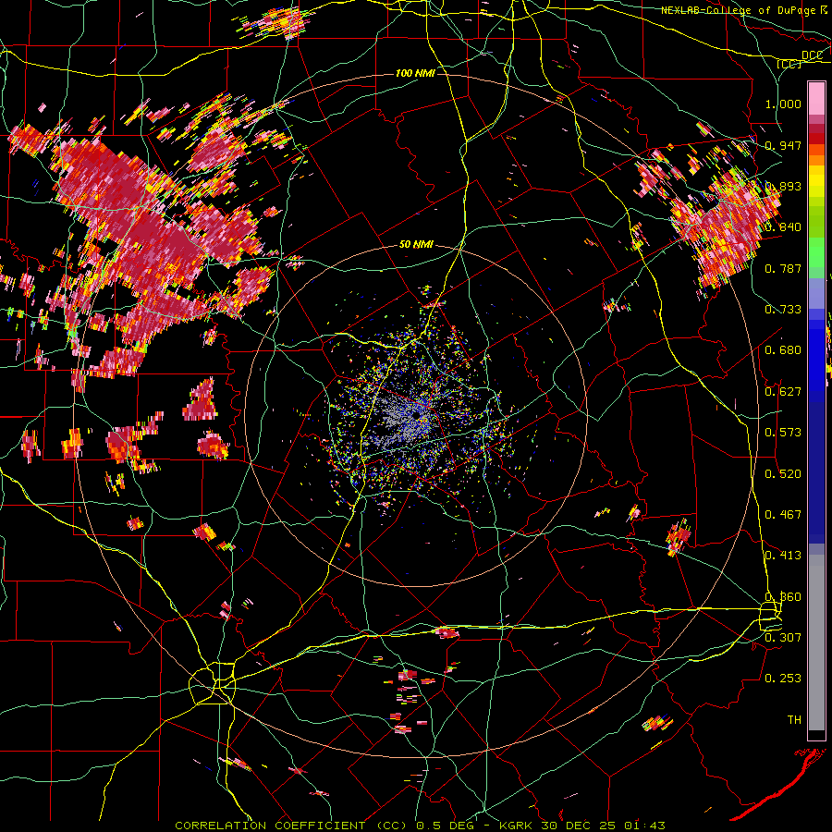Select the 0.253 scale value
The image size is (832, 832).
[x=783, y=679]
